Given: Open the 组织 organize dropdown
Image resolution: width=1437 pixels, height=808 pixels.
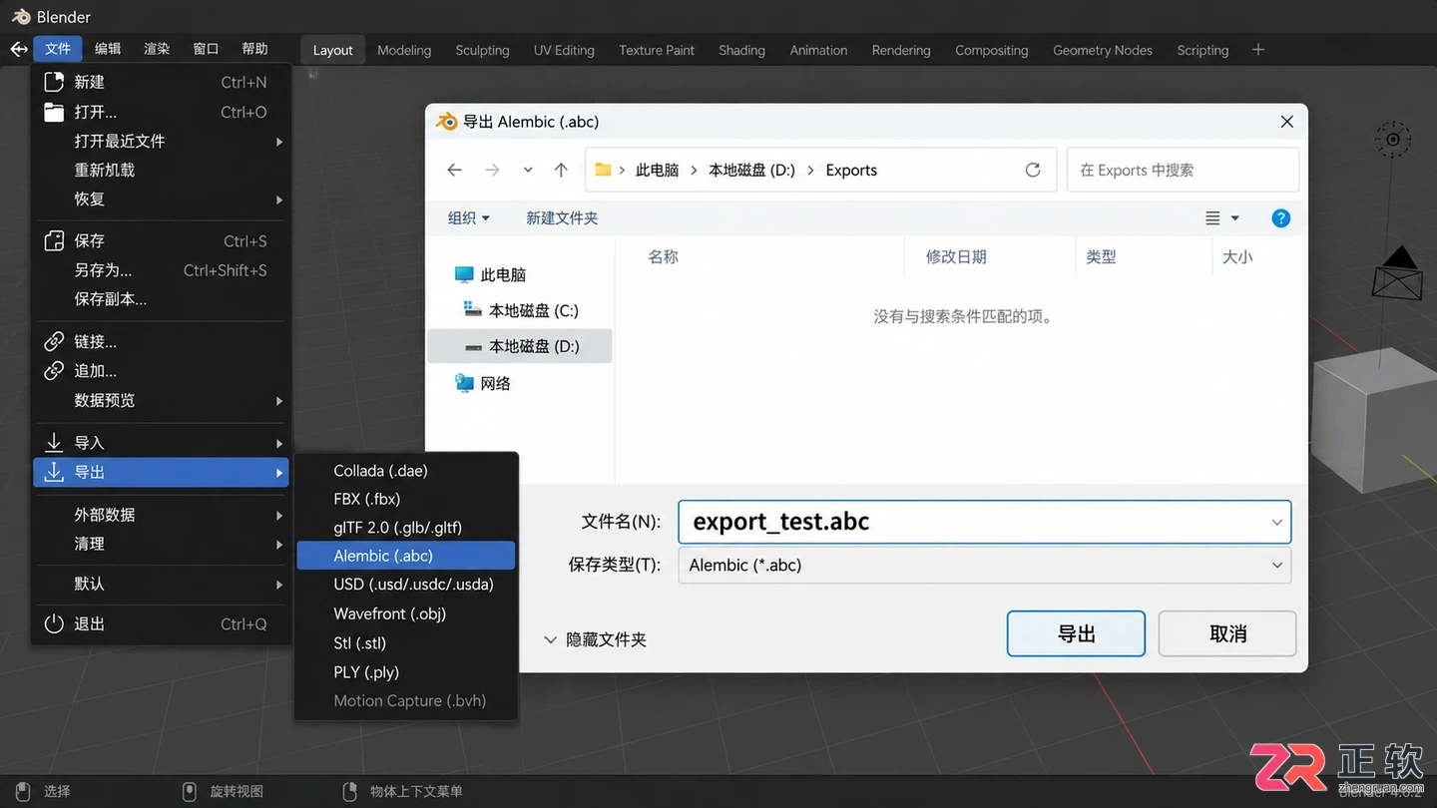Looking at the screenshot, I should coord(469,218).
